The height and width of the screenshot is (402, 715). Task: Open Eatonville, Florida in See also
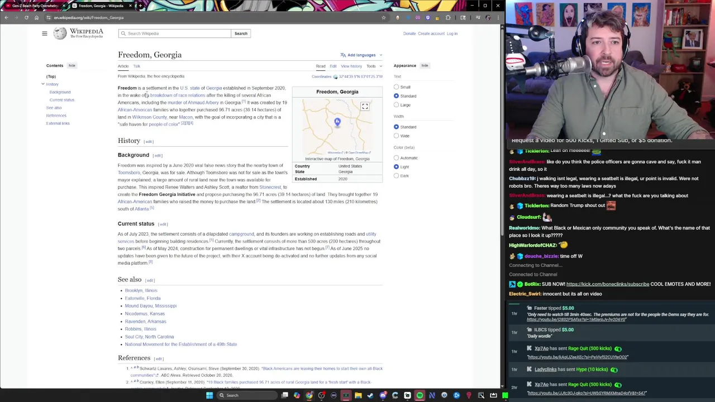tap(142, 298)
